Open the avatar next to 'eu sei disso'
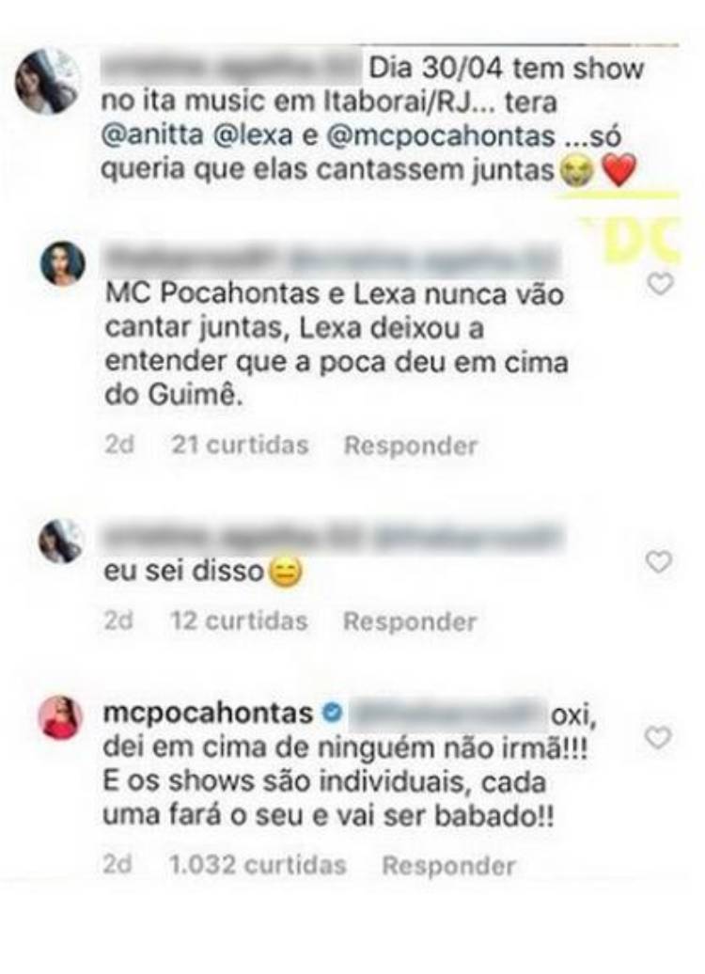Image resolution: width=705 pixels, height=974 pixels. 61,542
